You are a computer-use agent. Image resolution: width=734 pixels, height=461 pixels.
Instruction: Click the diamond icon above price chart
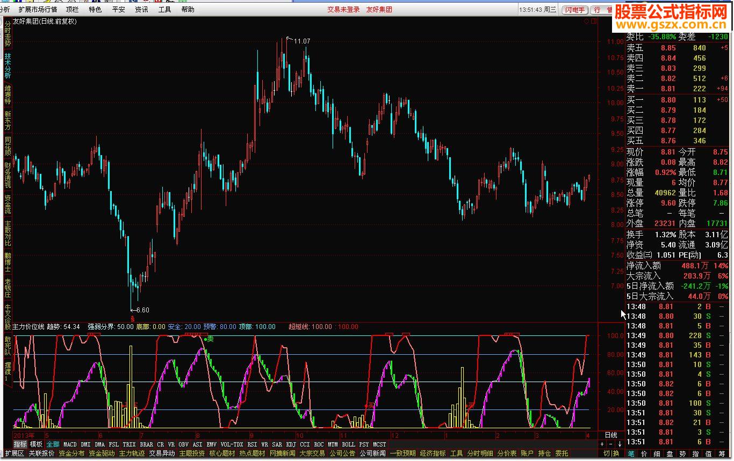(586, 21)
